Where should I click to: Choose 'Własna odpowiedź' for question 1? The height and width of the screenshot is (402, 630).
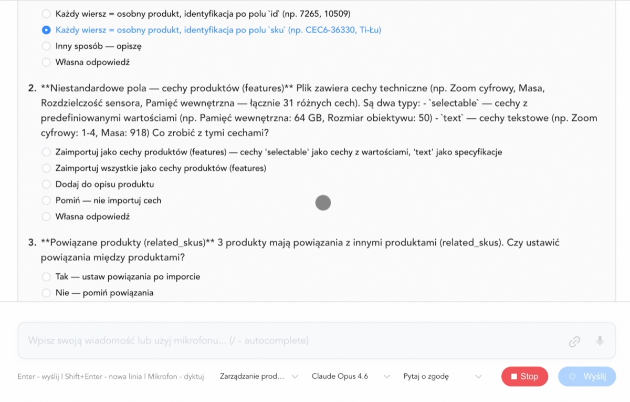point(46,62)
